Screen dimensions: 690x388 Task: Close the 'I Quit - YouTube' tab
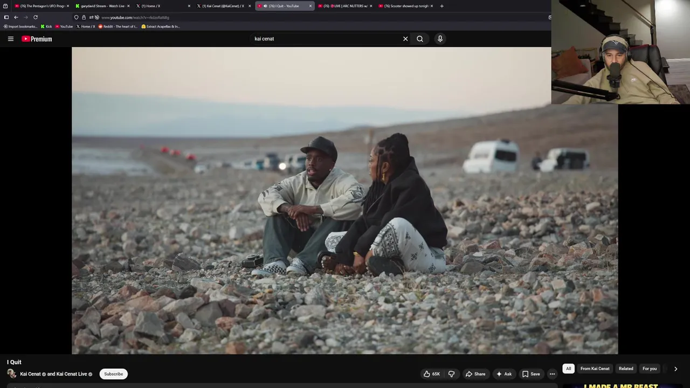(310, 6)
